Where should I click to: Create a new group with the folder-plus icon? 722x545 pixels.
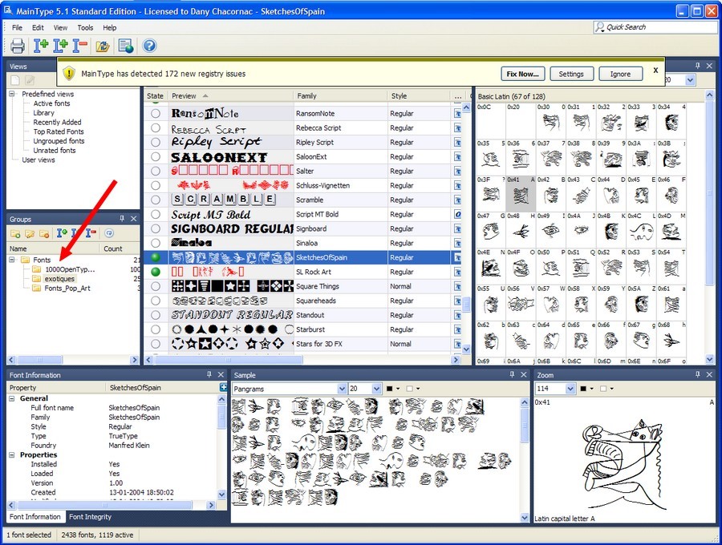15,234
